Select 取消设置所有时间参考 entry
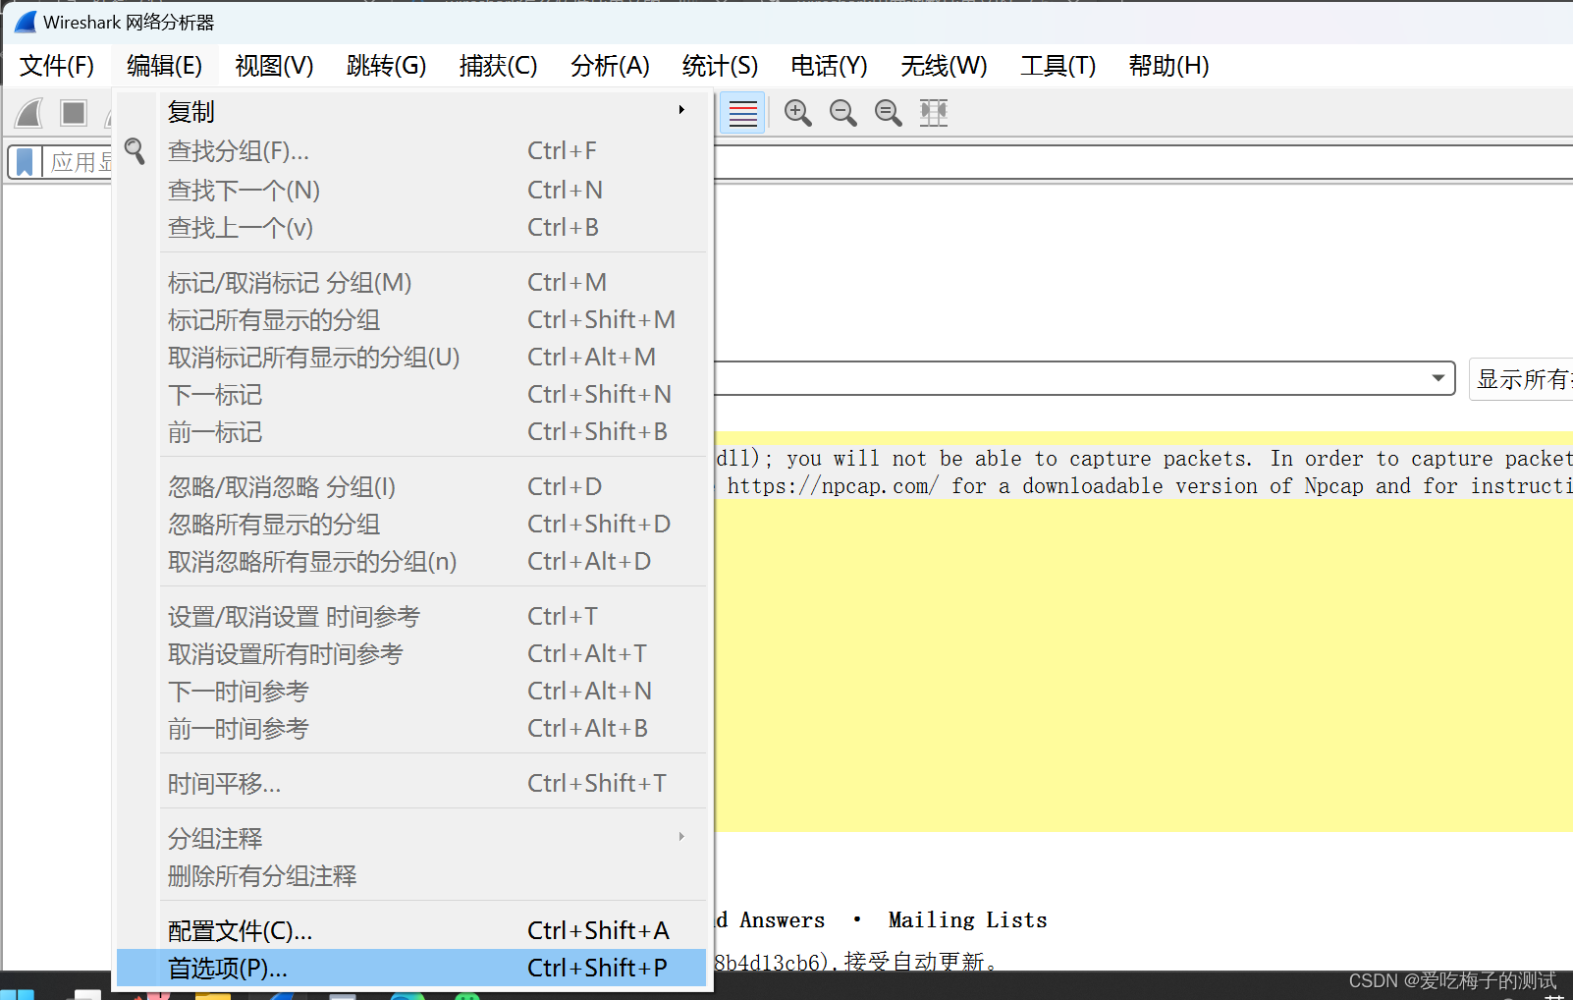This screenshot has width=1573, height=1000. coord(411,653)
